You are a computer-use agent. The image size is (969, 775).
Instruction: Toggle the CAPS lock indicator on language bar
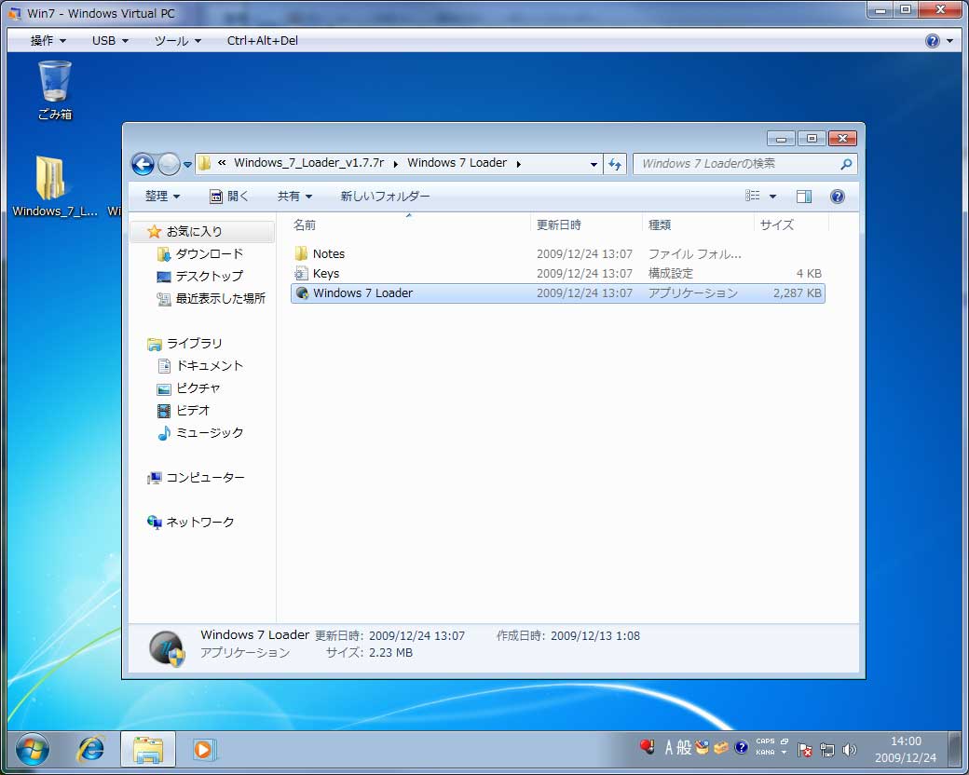click(x=765, y=741)
